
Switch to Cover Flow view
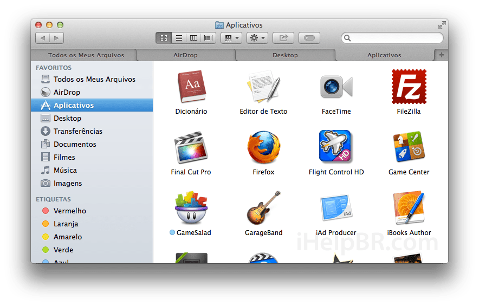208,38
